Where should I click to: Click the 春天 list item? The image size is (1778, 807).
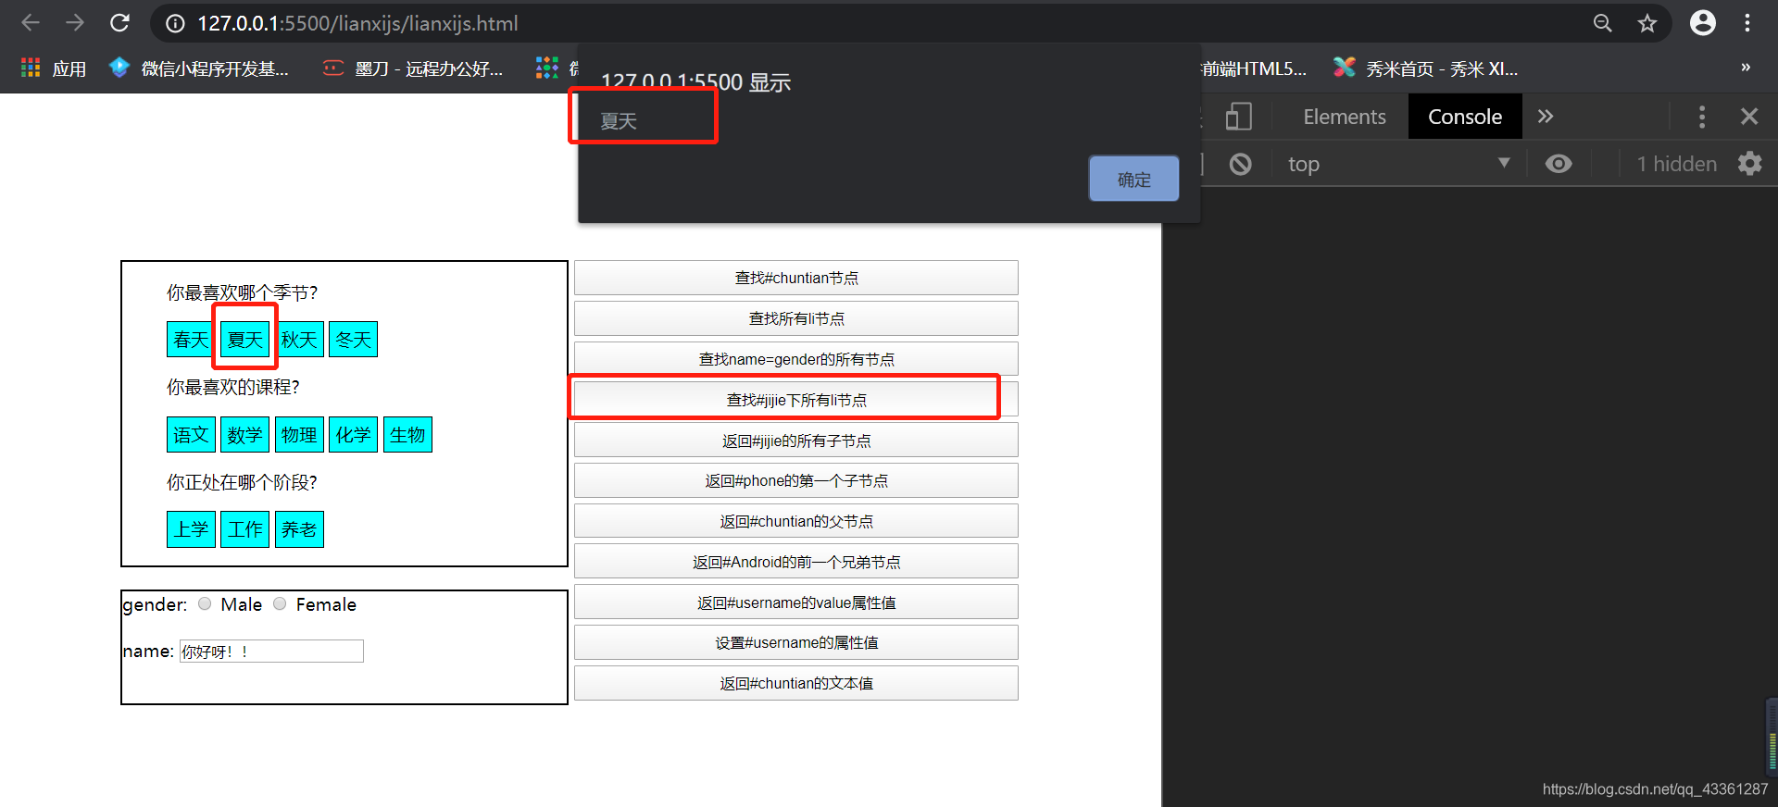tap(191, 339)
